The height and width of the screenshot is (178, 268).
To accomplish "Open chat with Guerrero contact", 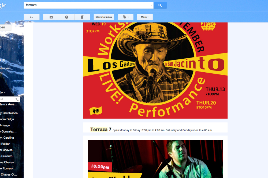I will click(7, 156).
